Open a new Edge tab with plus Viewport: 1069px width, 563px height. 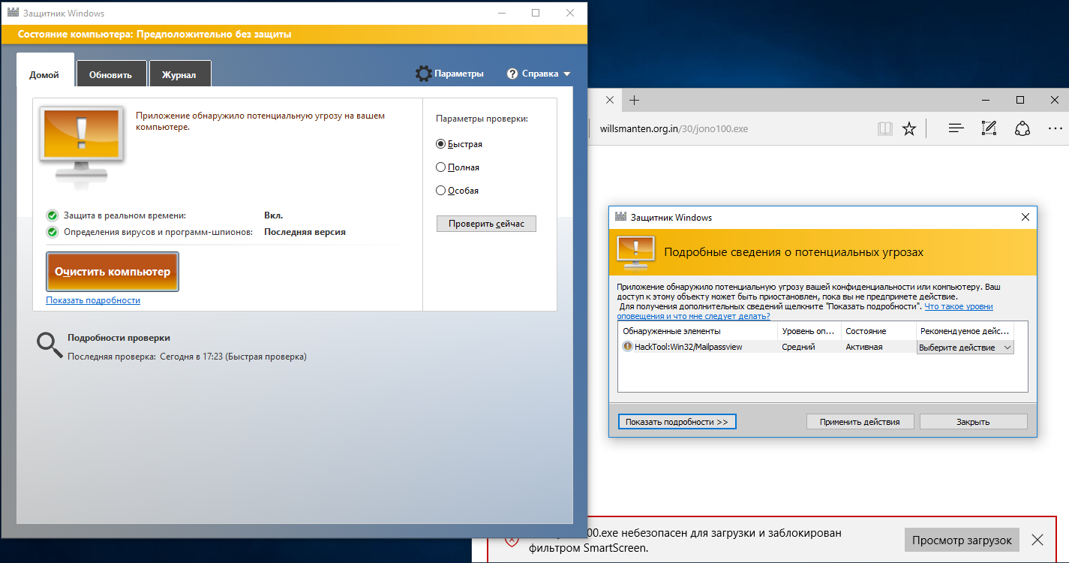[634, 100]
